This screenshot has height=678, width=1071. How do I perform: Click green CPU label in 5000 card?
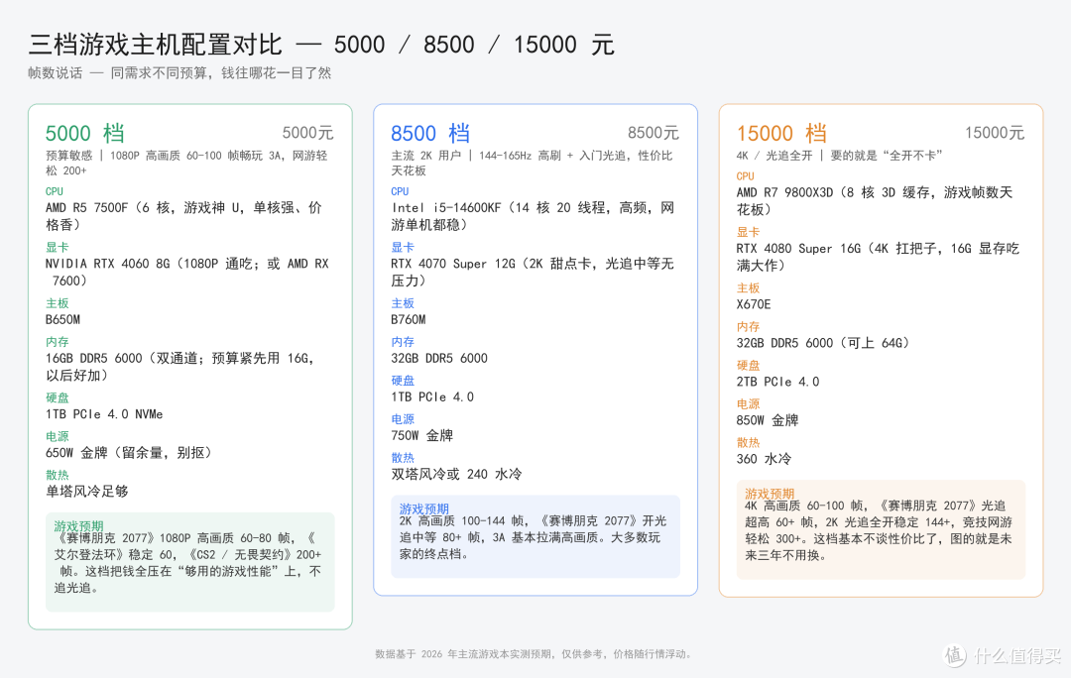pyautogui.click(x=55, y=192)
